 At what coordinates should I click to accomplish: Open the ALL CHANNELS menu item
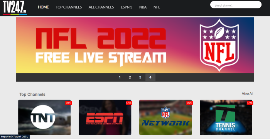click(101, 7)
